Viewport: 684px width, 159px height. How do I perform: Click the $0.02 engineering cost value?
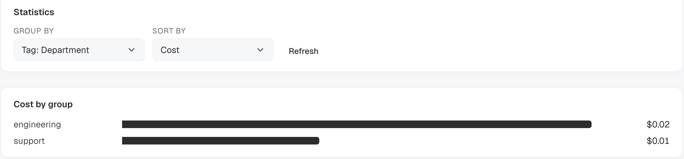(658, 124)
